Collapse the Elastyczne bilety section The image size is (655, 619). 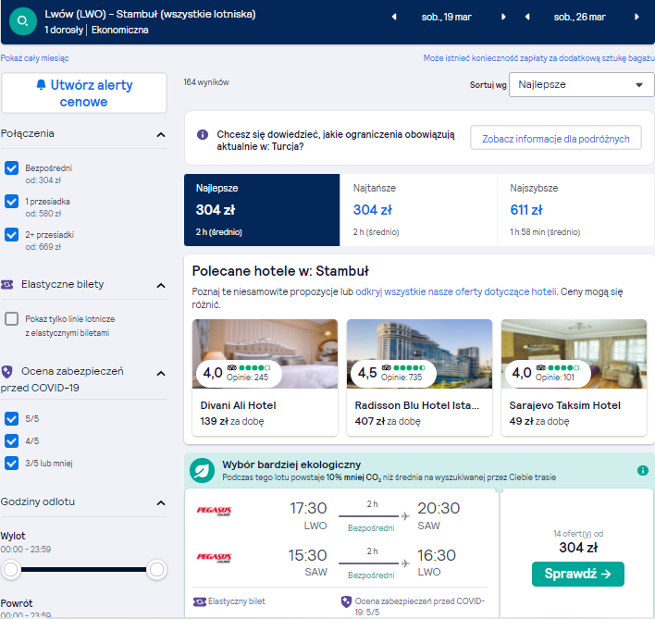(161, 285)
